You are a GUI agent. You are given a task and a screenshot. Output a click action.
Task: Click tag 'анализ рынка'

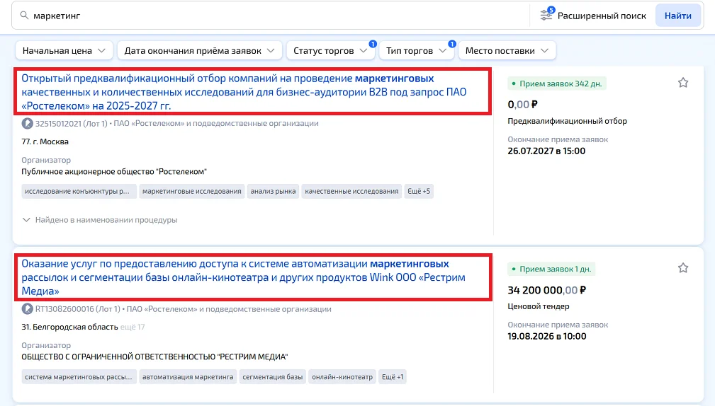(273, 191)
